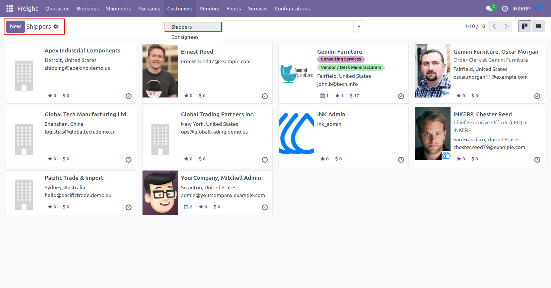Go to previous page of records
The image size is (551, 288).
(494, 26)
